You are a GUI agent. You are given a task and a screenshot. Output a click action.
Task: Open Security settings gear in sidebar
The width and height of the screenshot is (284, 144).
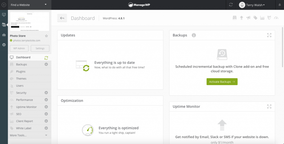point(46,93)
